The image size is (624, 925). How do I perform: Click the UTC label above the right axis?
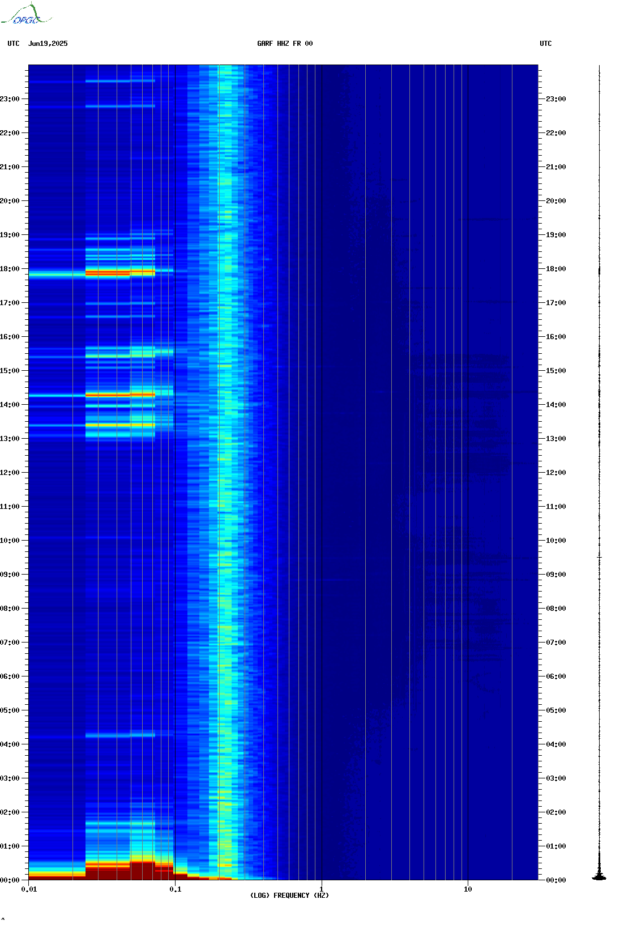click(x=546, y=44)
